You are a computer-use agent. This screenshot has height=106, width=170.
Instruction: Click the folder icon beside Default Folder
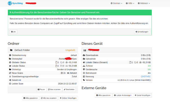click(11, 50)
